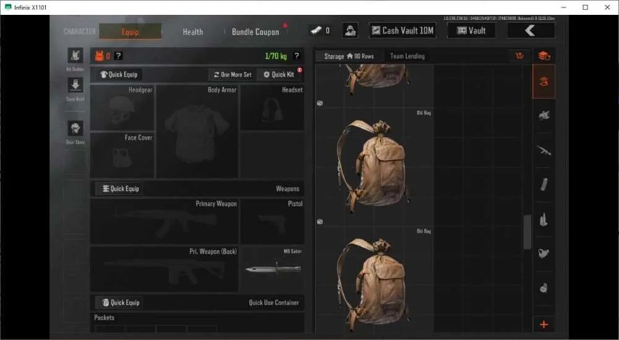619x340 pixels.
Task: Switch to the Health tab
Action: tap(193, 32)
